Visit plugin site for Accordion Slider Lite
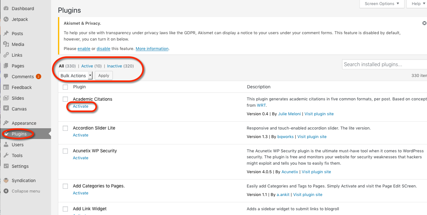This screenshot has height=215, width=427. pos(312,137)
